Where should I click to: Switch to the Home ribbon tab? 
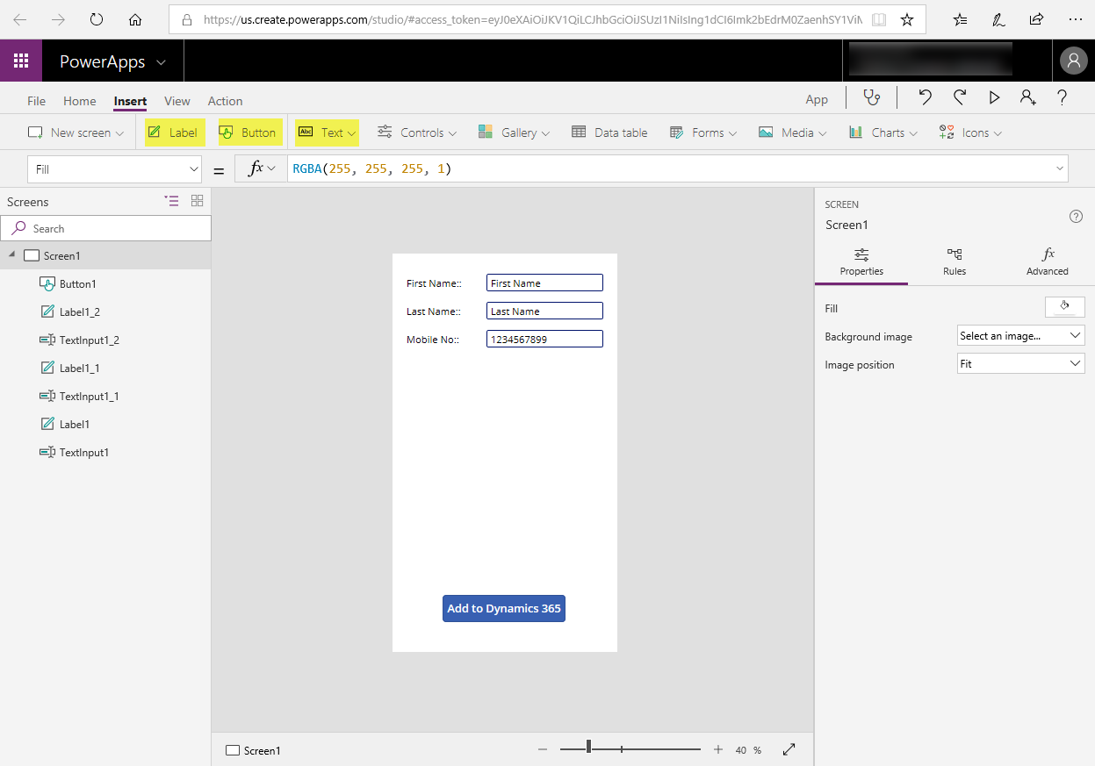tap(79, 101)
